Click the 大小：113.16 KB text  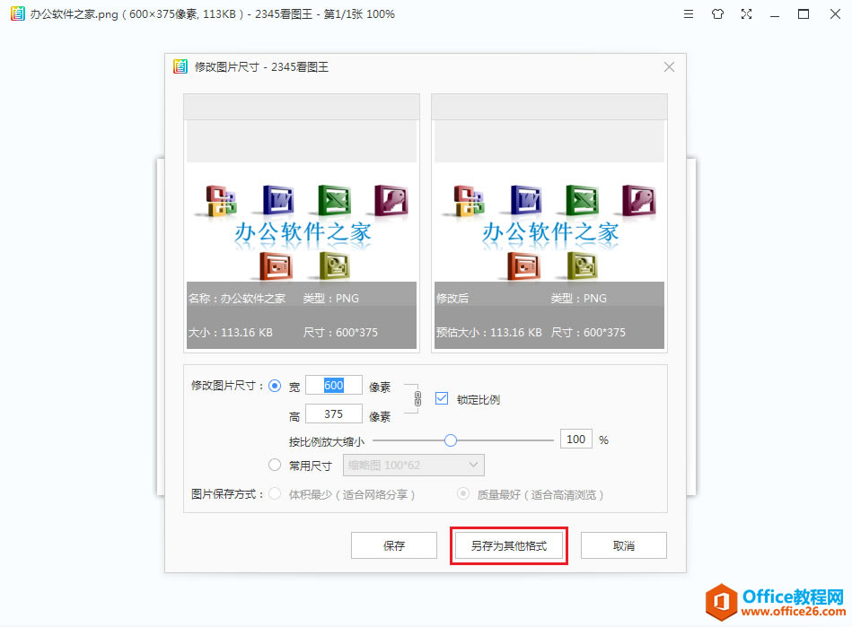(231, 332)
